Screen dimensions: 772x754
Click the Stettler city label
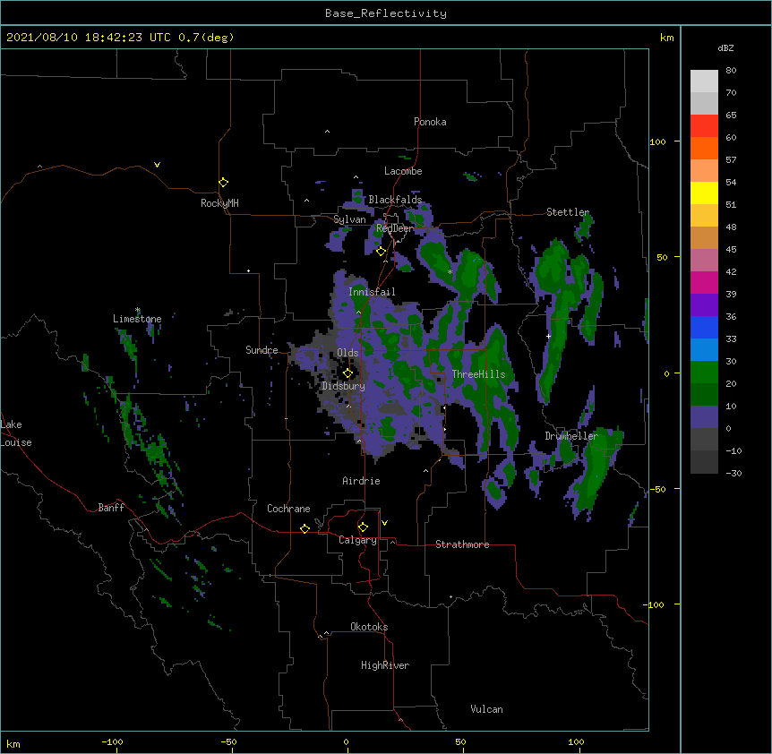point(568,212)
